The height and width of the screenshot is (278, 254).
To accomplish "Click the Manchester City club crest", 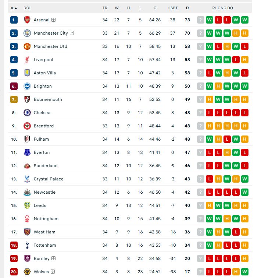I will (x=27, y=33).
